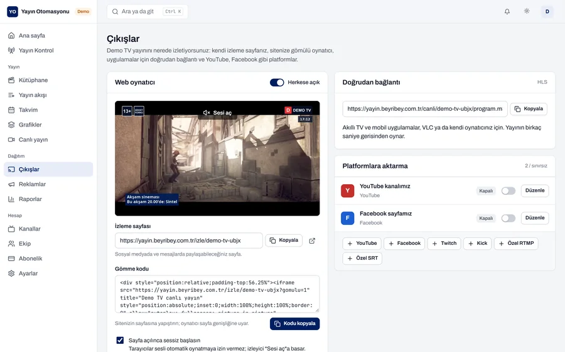Uncheck Sayfa açılınca sessiz başlasın
Image resolution: width=565 pixels, height=352 pixels.
coord(120,340)
